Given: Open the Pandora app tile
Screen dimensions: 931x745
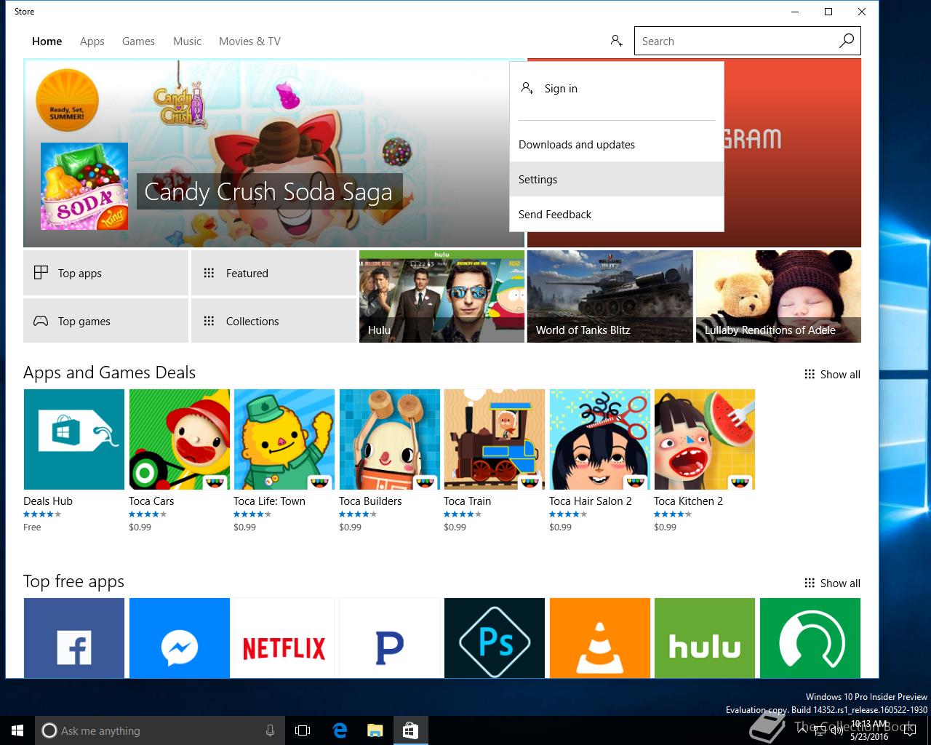Looking at the screenshot, I should 390,638.
